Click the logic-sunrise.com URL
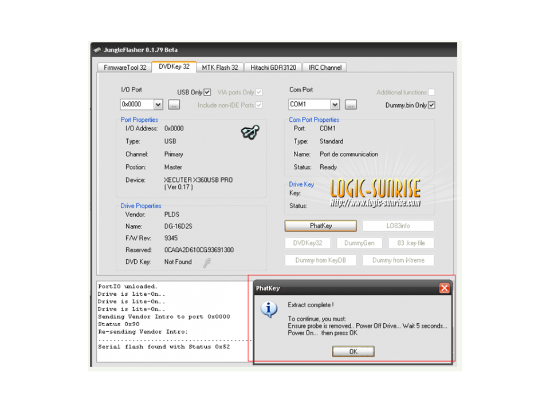 375,203
